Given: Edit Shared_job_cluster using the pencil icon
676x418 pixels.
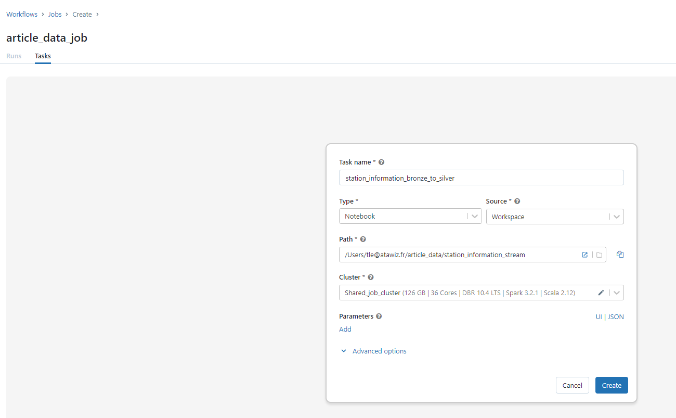Looking at the screenshot, I should point(601,293).
